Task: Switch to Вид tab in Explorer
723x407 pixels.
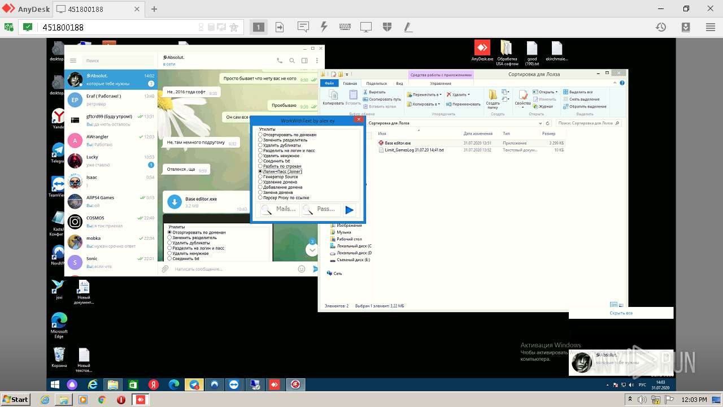Action: [x=399, y=83]
